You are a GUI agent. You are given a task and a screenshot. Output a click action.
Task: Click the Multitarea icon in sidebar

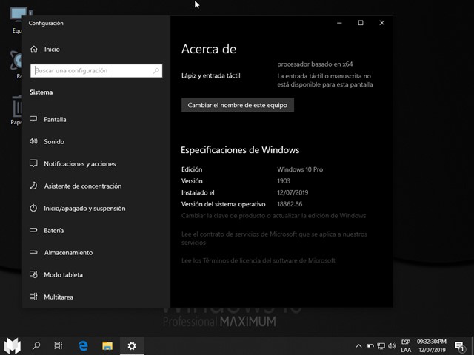pos(33,297)
